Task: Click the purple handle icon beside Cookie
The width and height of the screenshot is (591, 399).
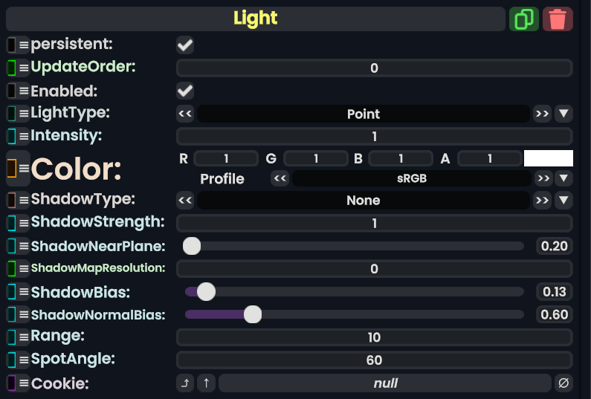Action: [x=12, y=383]
